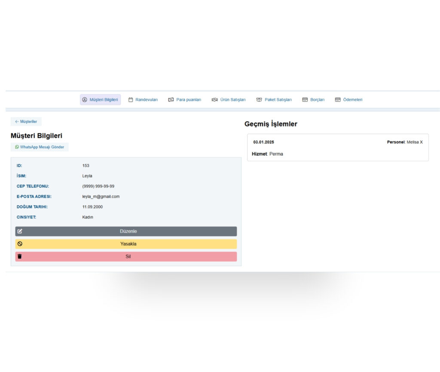Viewport: 440px width, 372px height.
Task: Switch to the Ürün Satışları tab
Action: [232, 100]
